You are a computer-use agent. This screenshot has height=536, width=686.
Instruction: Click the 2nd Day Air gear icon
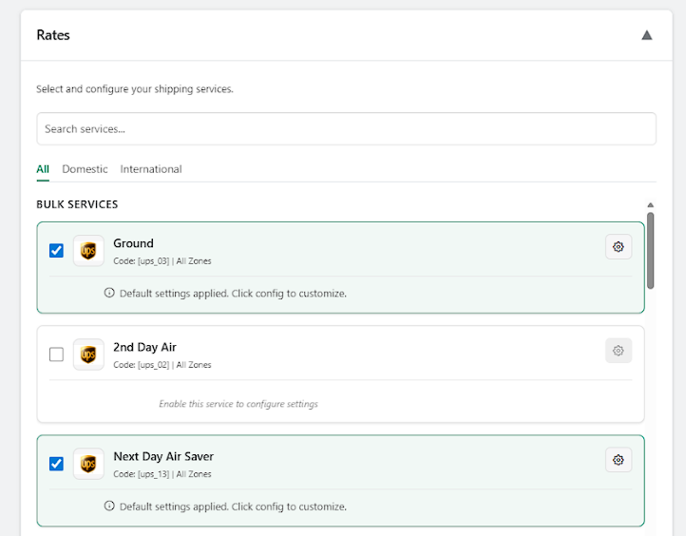click(x=618, y=351)
